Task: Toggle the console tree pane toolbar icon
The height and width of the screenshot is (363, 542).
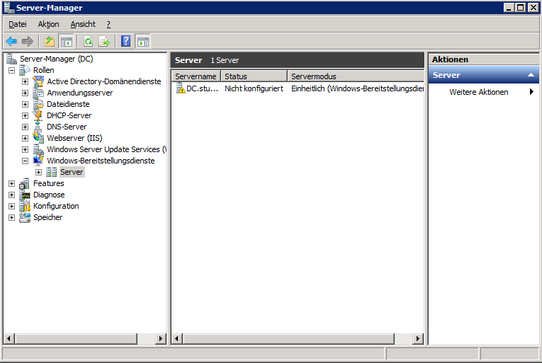Action: point(66,42)
